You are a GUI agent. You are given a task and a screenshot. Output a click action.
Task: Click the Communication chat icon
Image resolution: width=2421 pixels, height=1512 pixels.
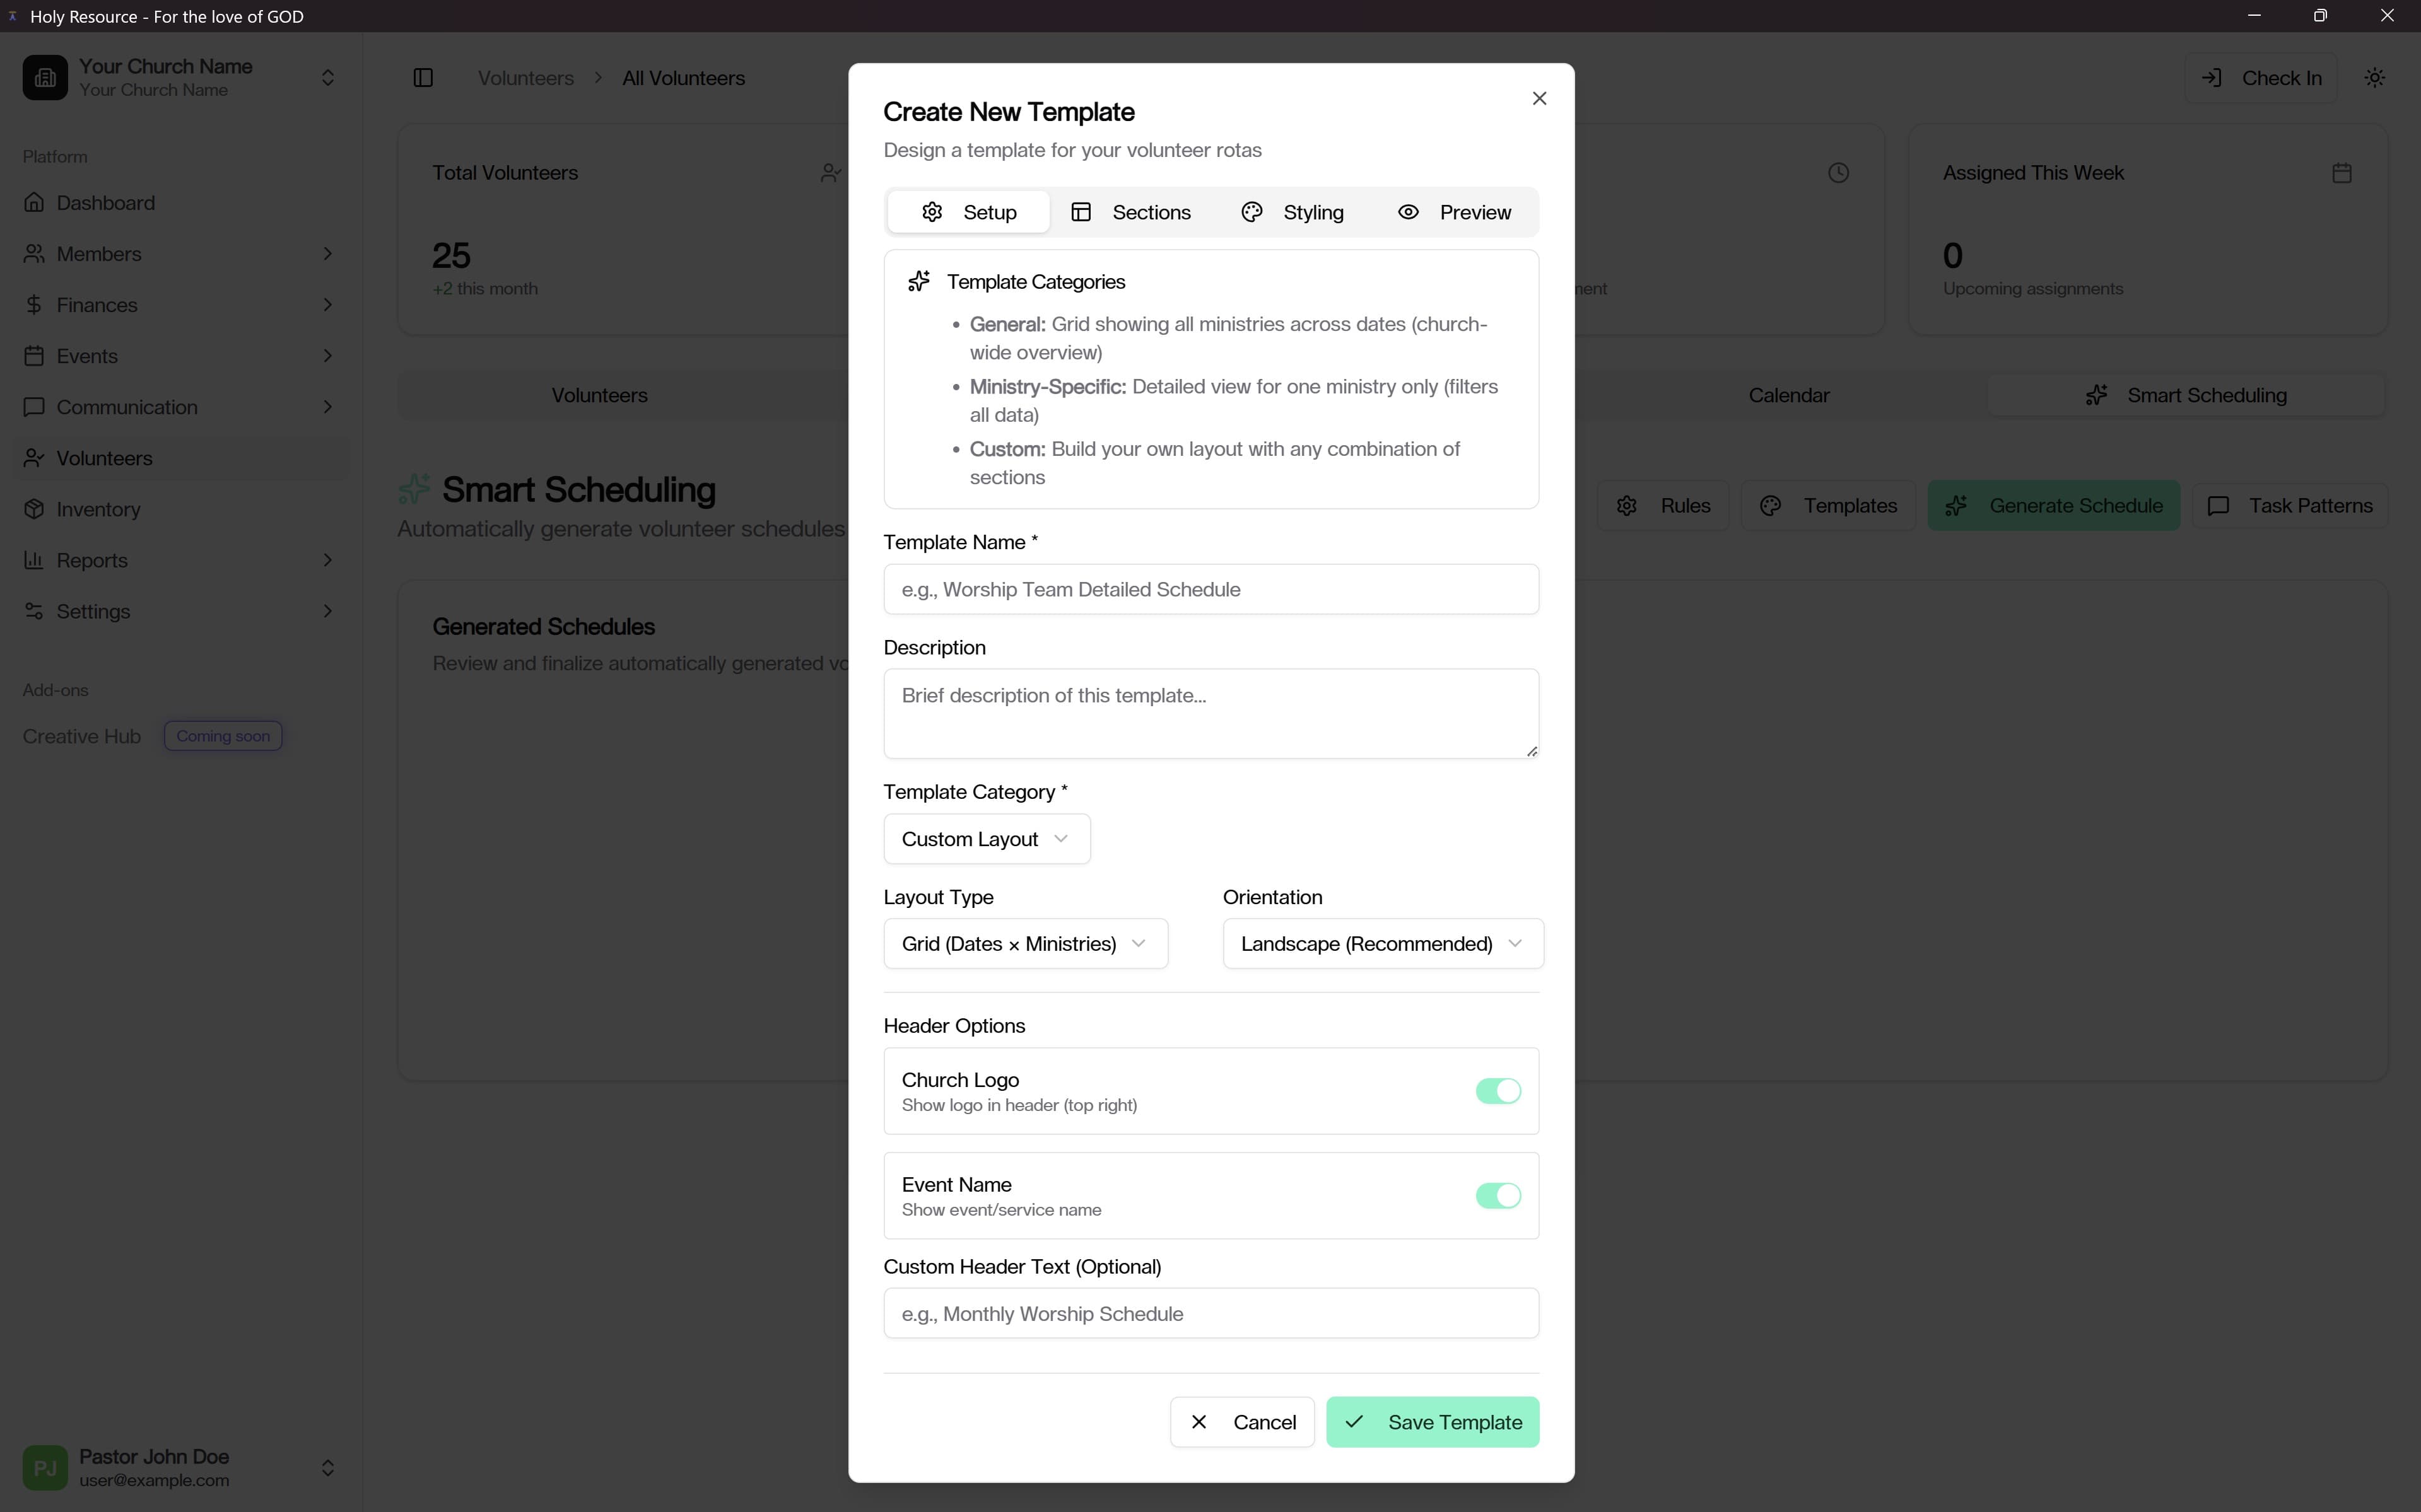[x=34, y=406]
